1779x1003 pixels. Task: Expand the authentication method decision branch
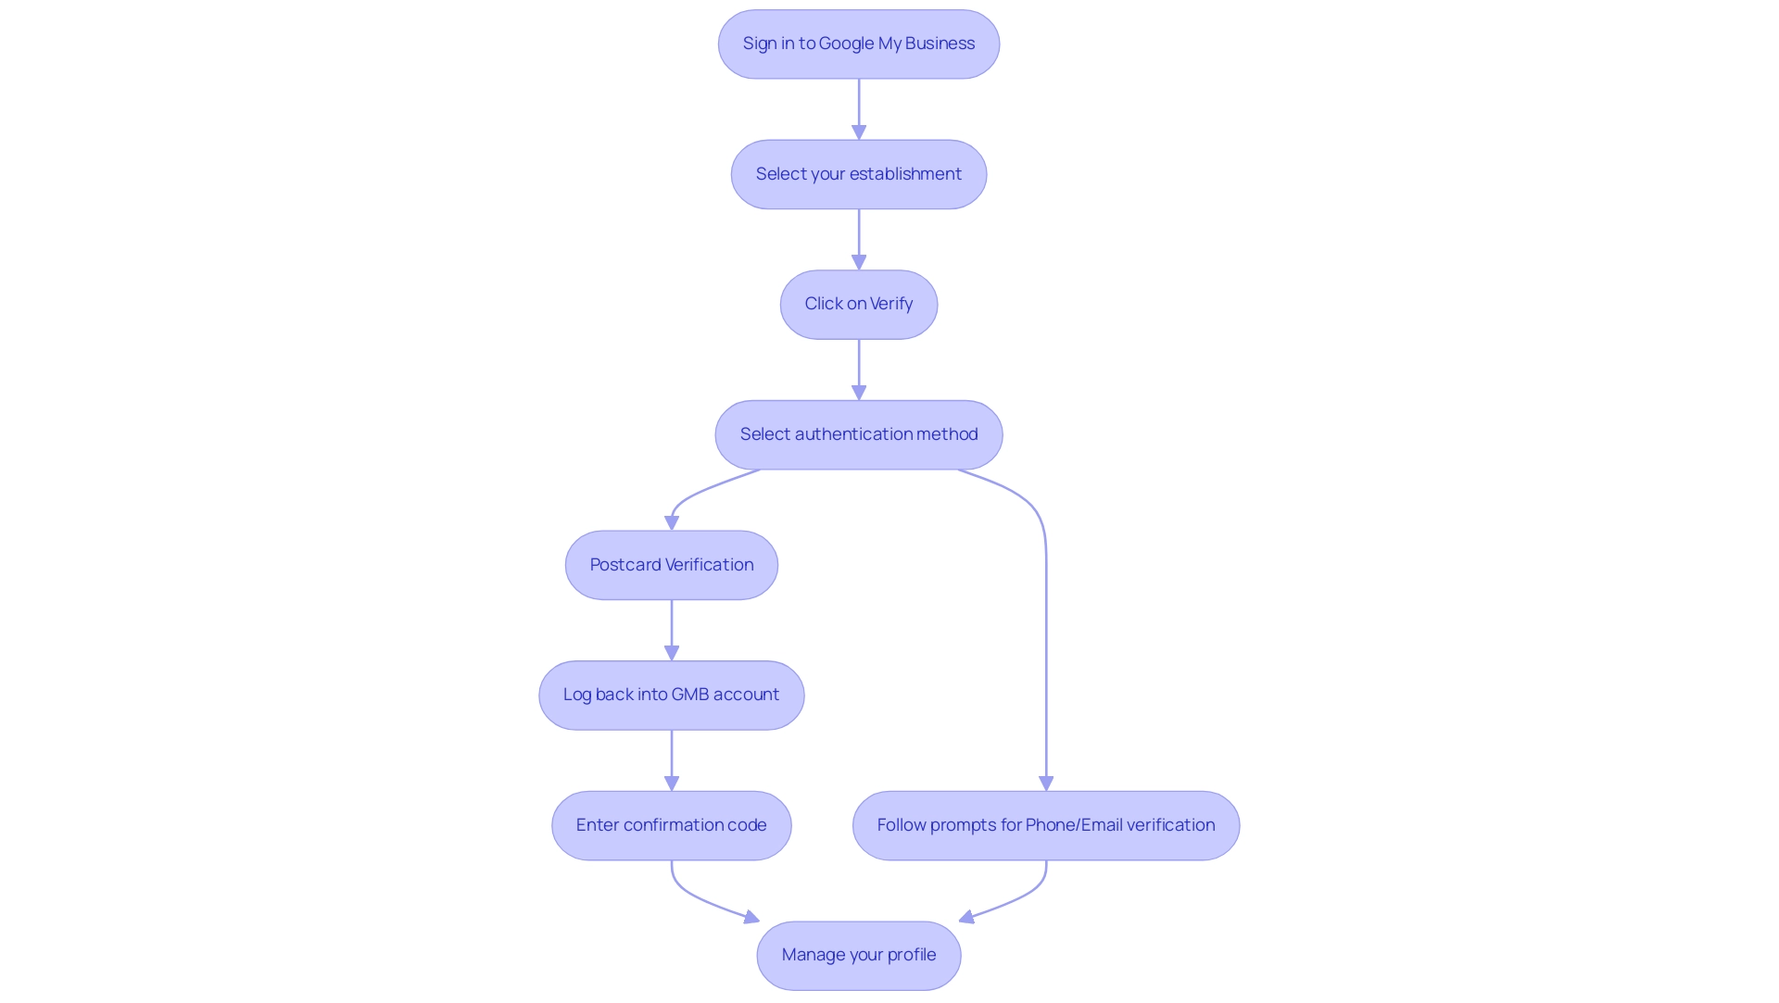click(x=859, y=433)
